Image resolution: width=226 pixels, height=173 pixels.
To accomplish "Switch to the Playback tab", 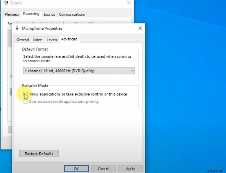I will point(12,14).
